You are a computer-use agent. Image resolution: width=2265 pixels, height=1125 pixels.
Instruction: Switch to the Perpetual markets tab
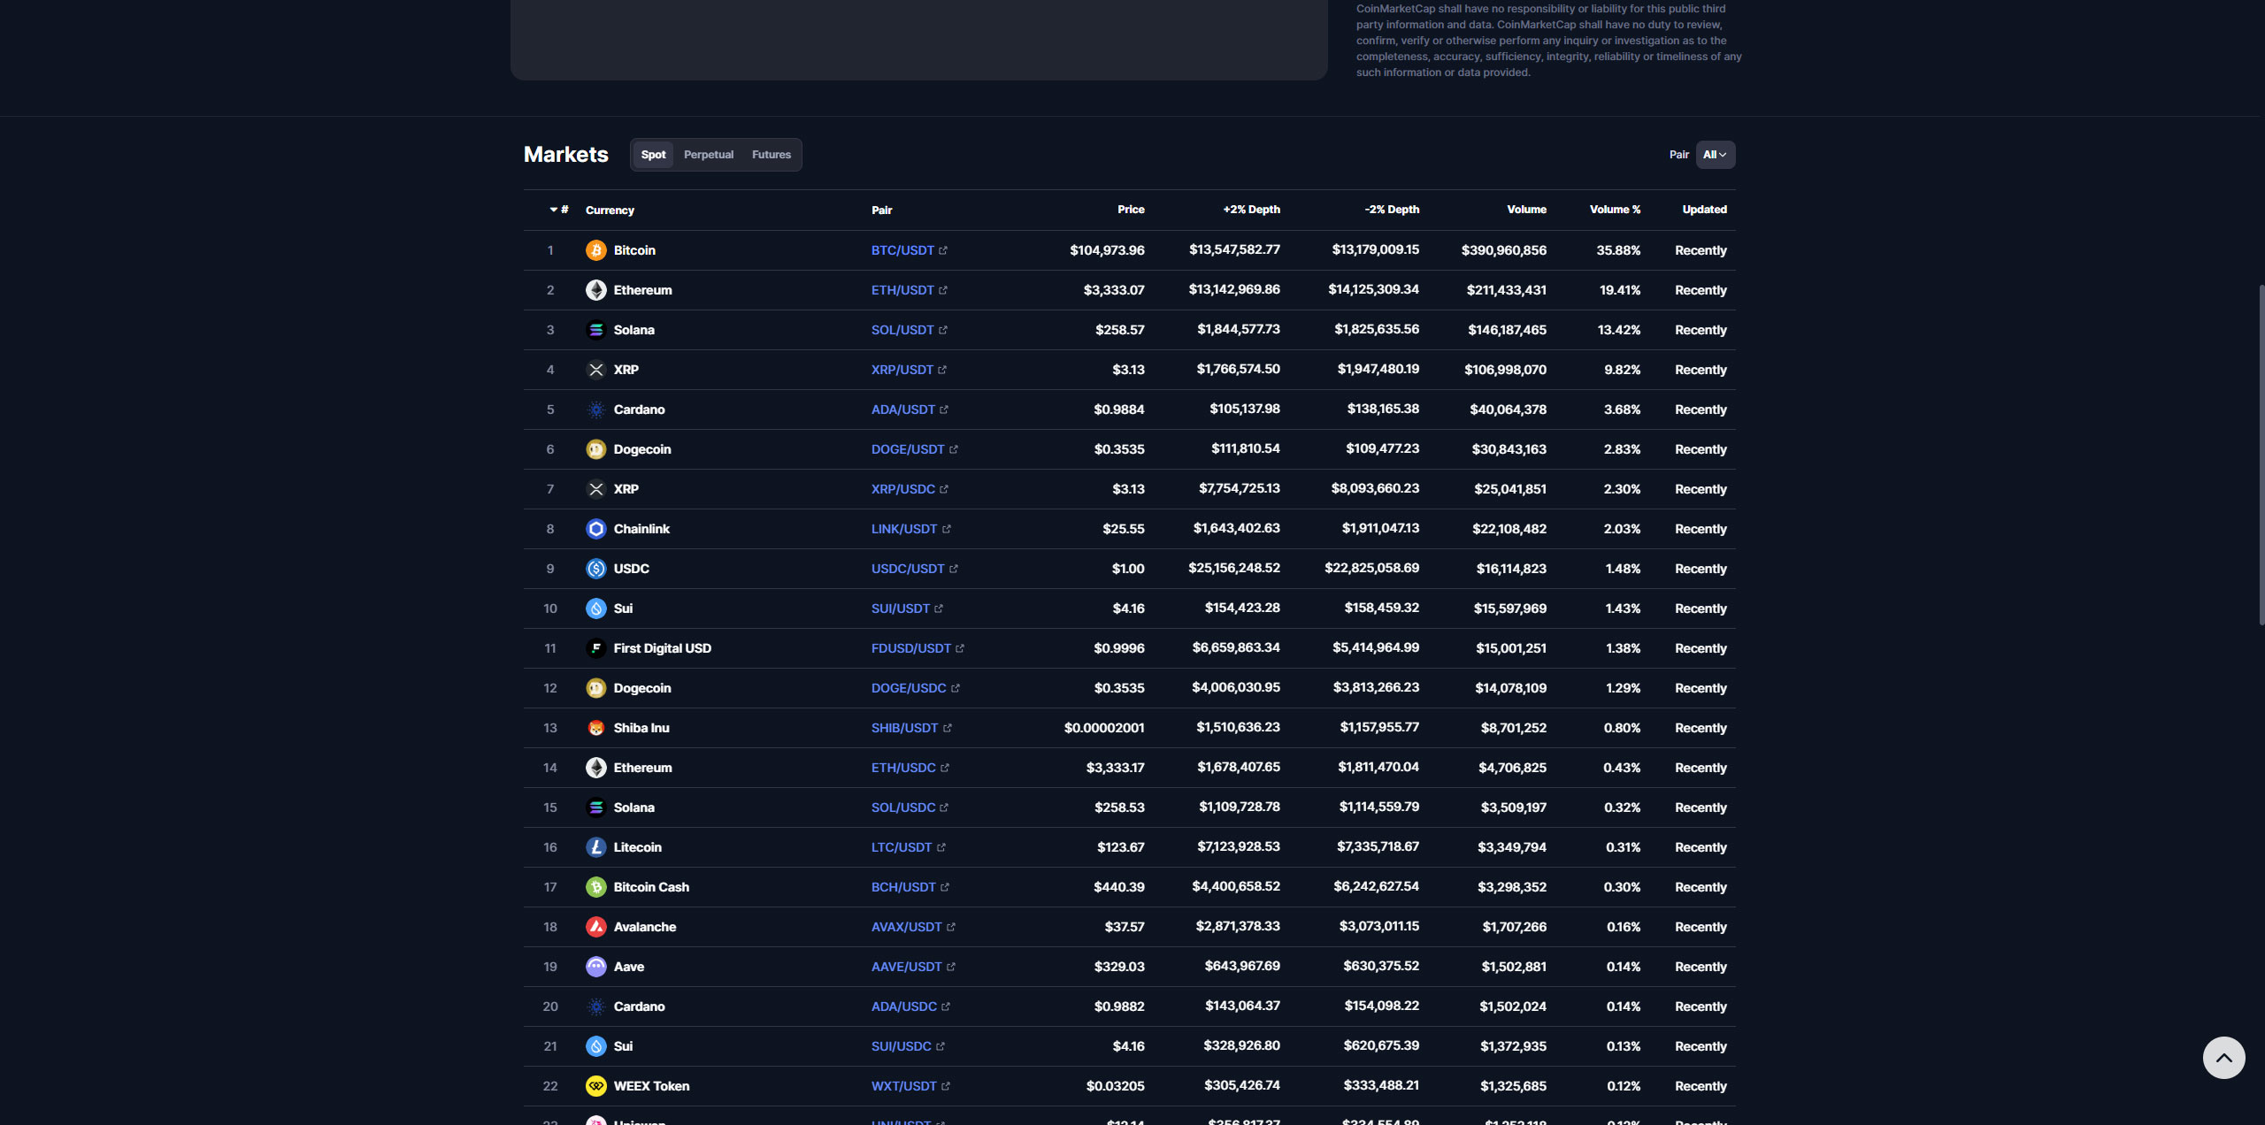coord(709,155)
